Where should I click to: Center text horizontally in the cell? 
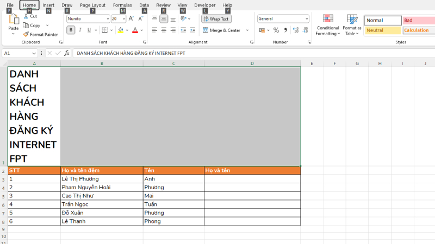tap(164, 30)
